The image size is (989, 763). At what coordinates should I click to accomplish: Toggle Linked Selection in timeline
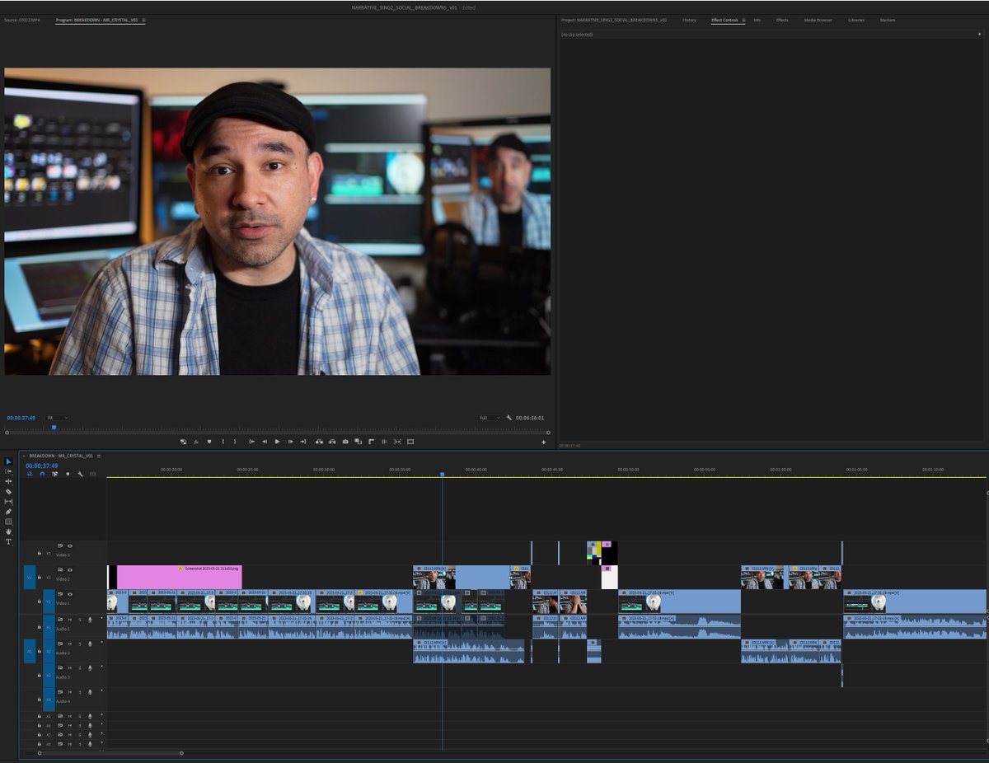[54, 474]
